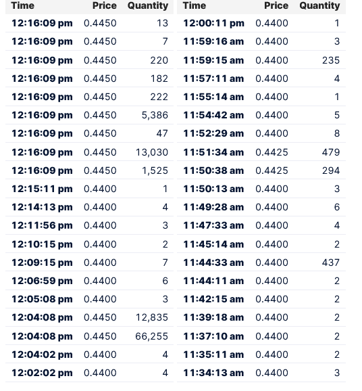Select the 12:16:09 pm trade of 222

(89, 97)
